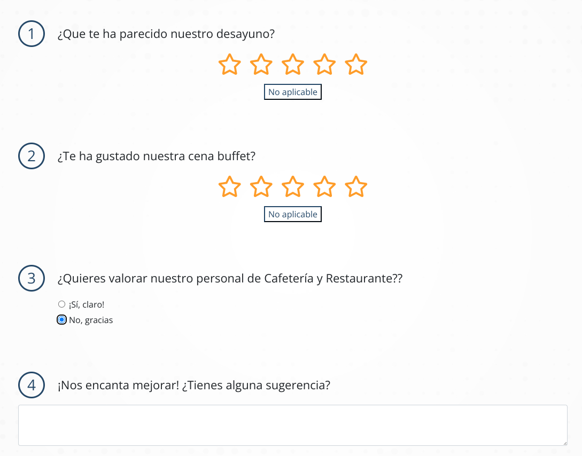Rate buffet dinner with the first star
Screen dimensions: 582x456
click(x=229, y=187)
